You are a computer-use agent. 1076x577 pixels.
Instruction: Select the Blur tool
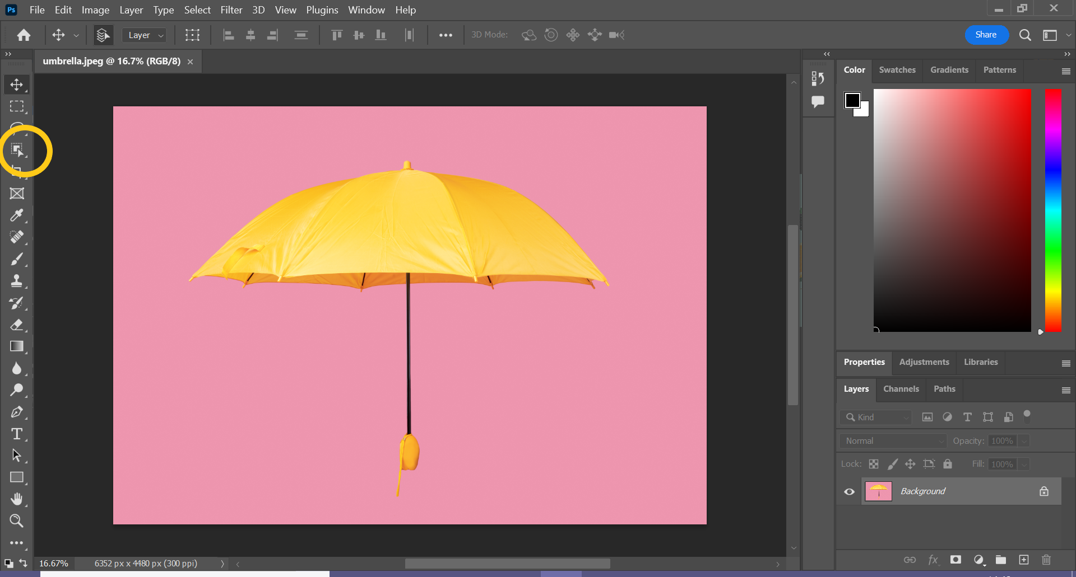[17, 368]
